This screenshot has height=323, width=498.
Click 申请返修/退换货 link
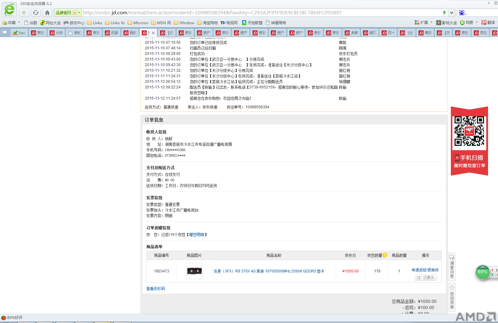coord(425,270)
